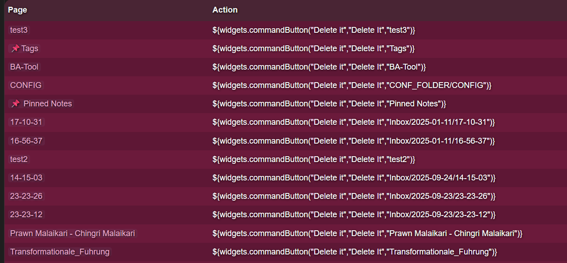Open the BA-Tool page link
The height and width of the screenshot is (263, 567).
click(x=24, y=67)
